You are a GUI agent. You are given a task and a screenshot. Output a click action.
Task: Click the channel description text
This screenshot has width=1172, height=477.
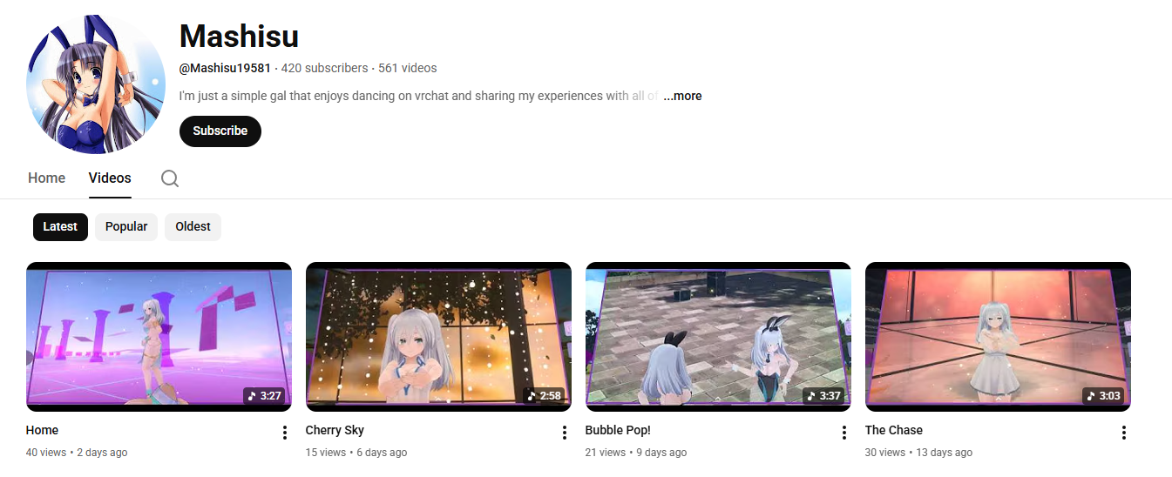tap(419, 96)
